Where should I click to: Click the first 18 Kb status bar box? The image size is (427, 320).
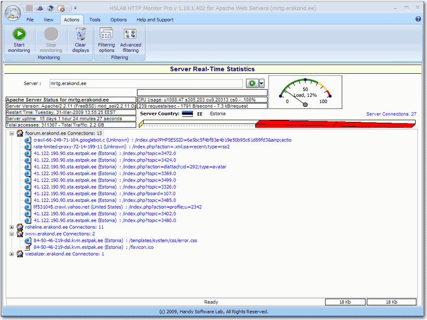click(x=345, y=302)
